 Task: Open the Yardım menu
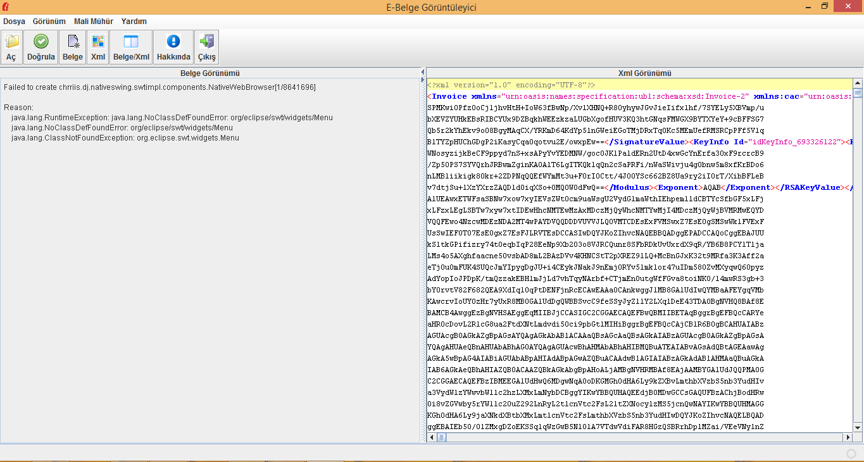coord(134,22)
